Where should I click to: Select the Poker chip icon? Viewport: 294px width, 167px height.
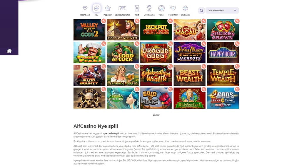[x=161, y=8]
